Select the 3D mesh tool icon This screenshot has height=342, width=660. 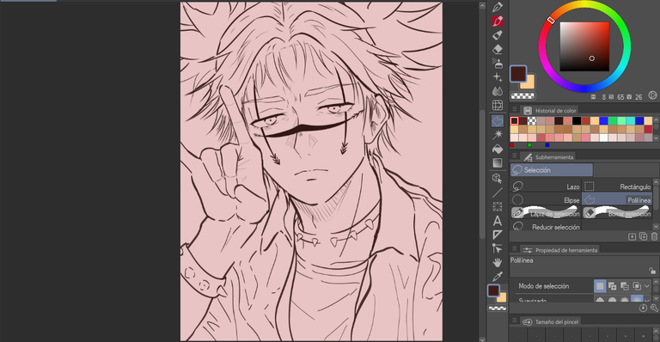[x=497, y=105]
